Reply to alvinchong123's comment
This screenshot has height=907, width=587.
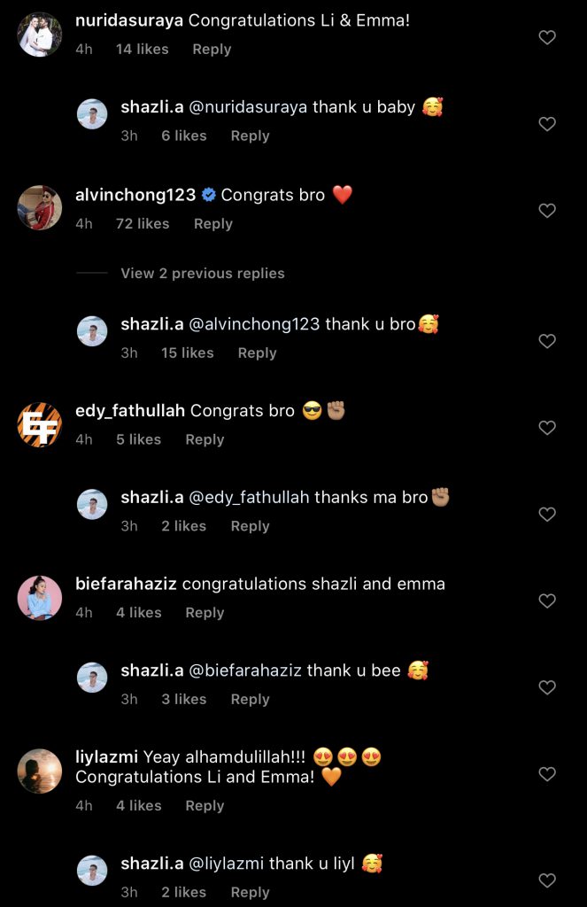(213, 224)
